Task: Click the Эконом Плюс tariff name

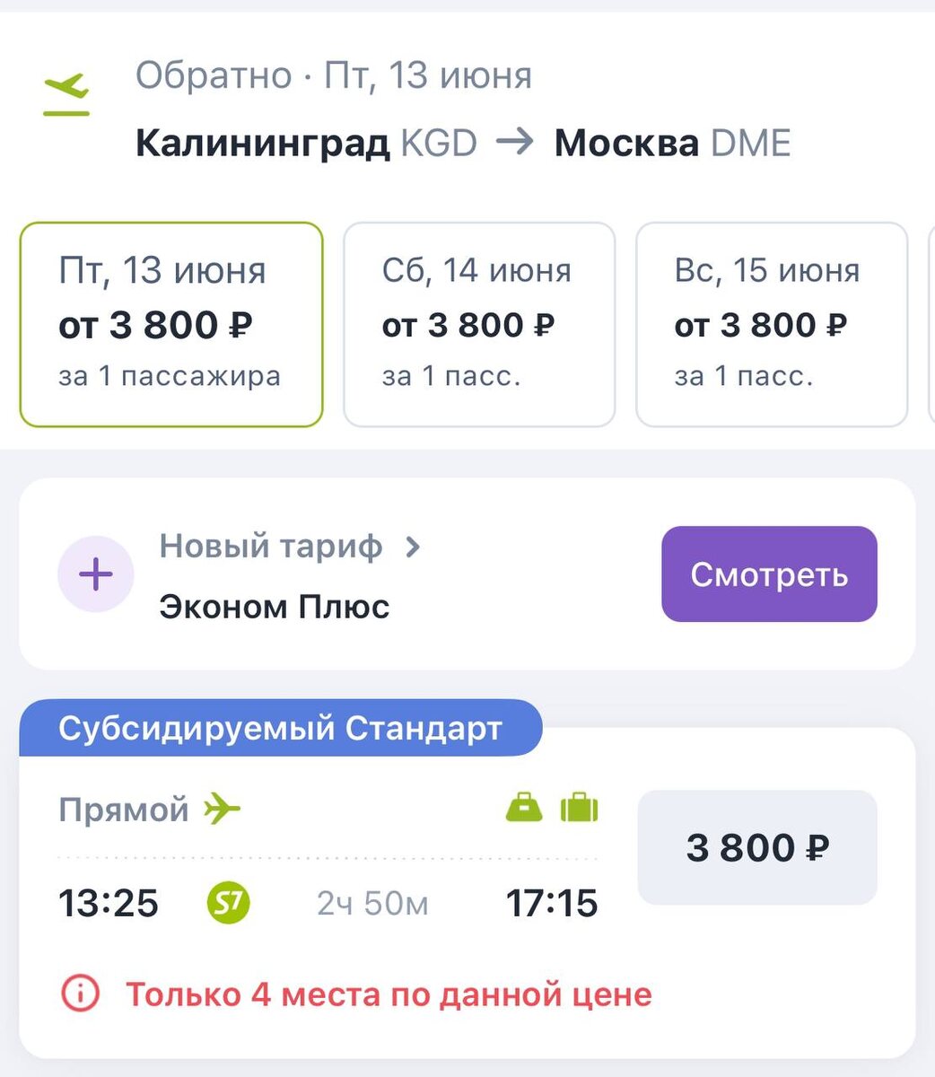Action: click(275, 607)
